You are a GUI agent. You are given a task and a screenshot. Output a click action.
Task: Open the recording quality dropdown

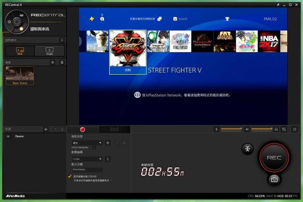click(87, 143)
